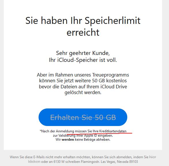Select the "Ihr iCloud-Speicher ist voll." line
The width and height of the screenshot is (169, 166).
83,60
